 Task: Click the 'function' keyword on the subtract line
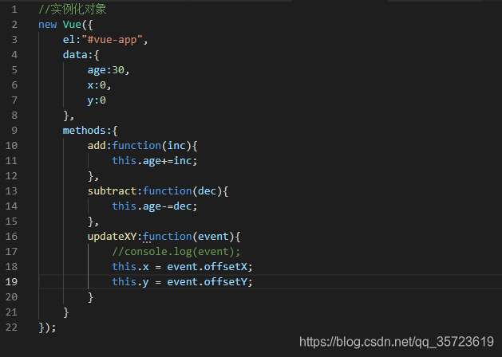[x=167, y=190]
